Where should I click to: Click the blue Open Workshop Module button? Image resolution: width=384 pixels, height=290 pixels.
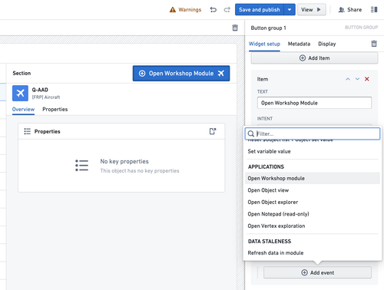(181, 74)
